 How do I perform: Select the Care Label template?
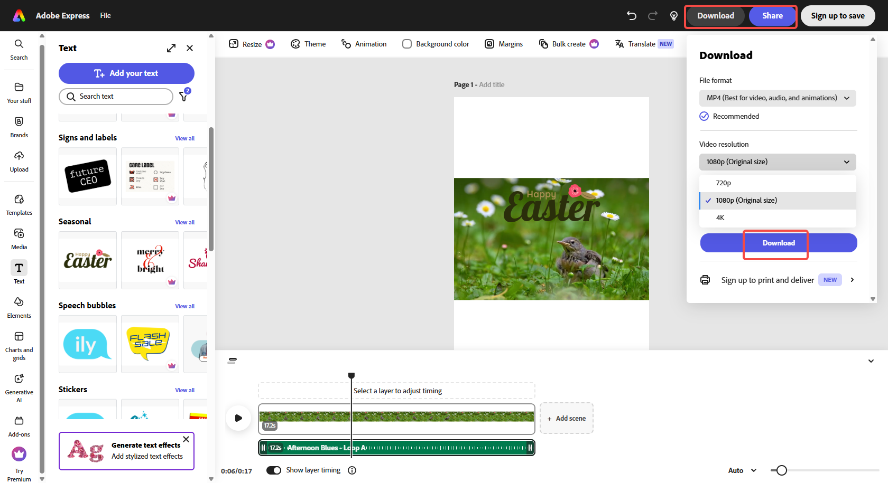pyautogui.click(x=150, y=176)
